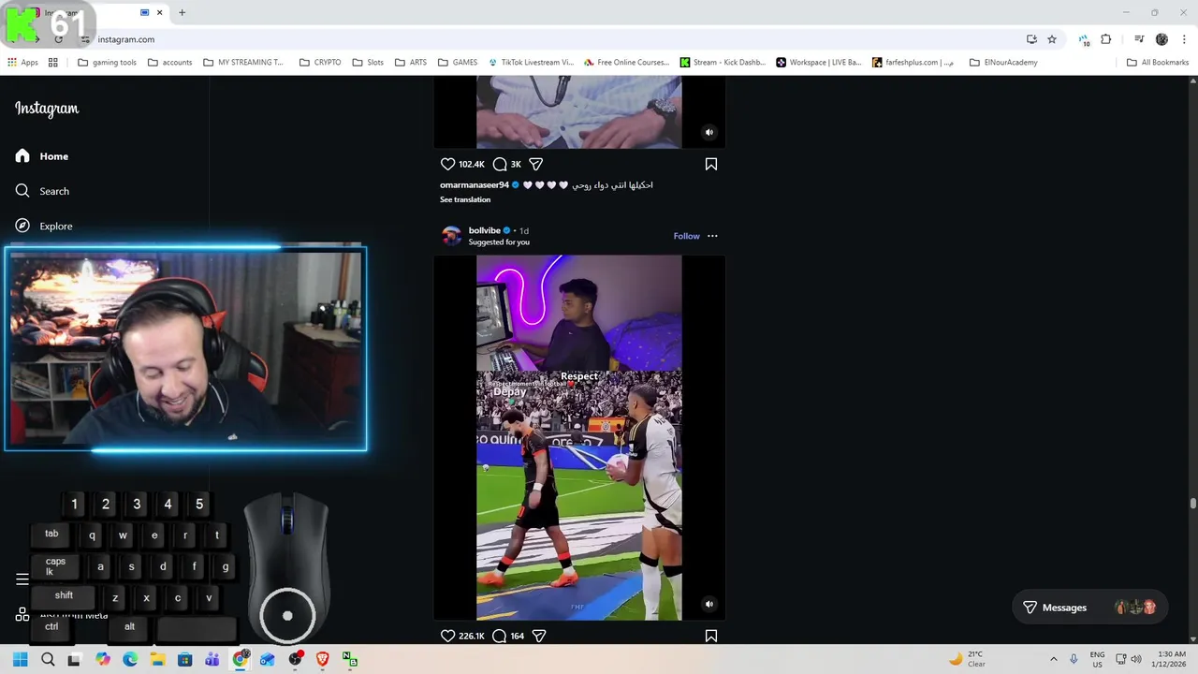Image resolution: width=1198 pixels, height=674 pixels.
Task: Open Workspace | LIVE Ba... bookmark
Action: (819, 63)
